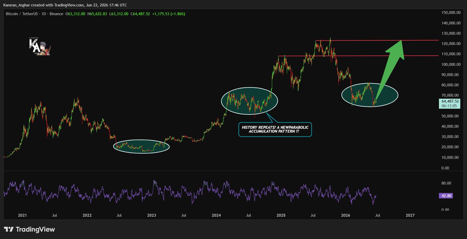Click the low value L63,312.00
The image size is (467, 239).
point(119,14)
